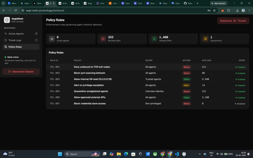This screenshot has width=253, height=158.
Task: Bookmark this page with star icon
Action: (x=214, y=10)
